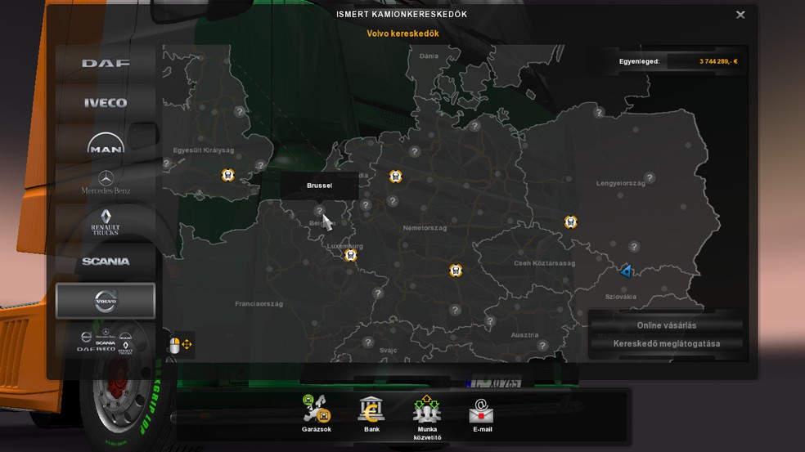Open the E-mail inbox
Image resolution: width=805 pixels, height=452 pixels.
click(x=482, y=415)
